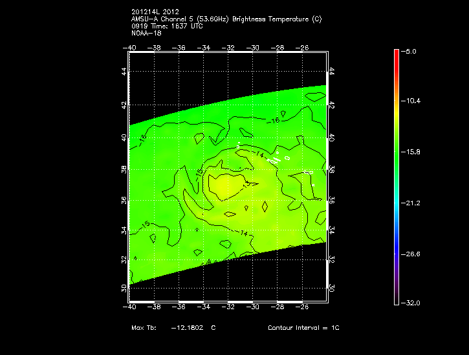Screen dimensions: 469x355
Task: Click the -16 contour line label
Action: (x=274, y=121)
